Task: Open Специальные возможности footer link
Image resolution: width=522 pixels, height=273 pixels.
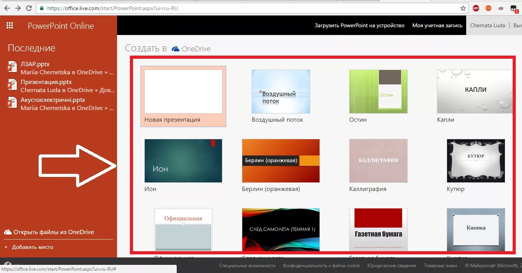Action: (x=247, y=266)
